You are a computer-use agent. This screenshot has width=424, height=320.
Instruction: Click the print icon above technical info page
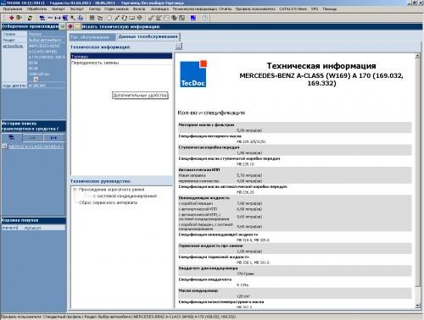tap(179, 46)
